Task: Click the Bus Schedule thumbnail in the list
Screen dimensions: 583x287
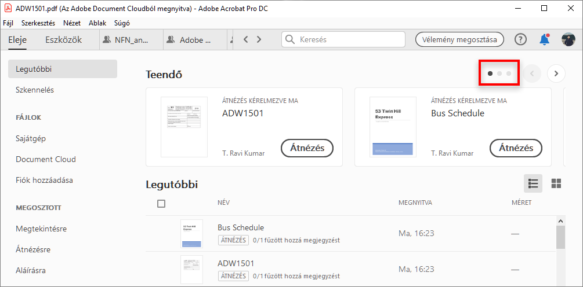Action: tap(191, 234)
